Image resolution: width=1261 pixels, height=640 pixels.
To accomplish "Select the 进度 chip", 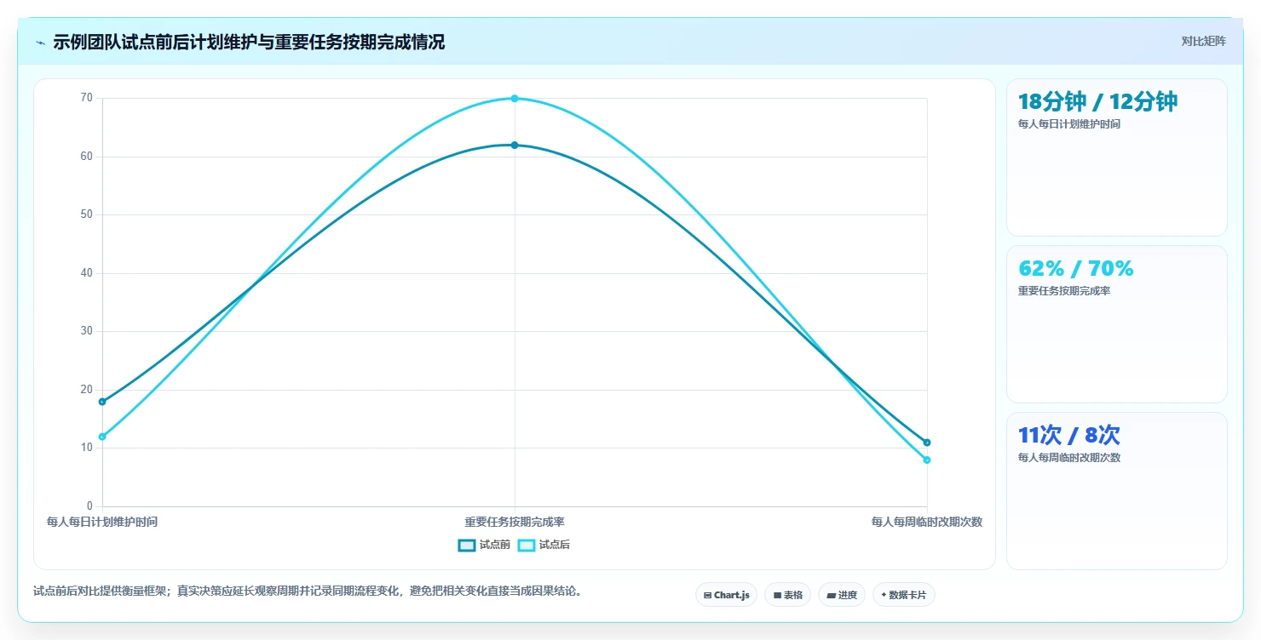I will pyautogui.click(x=841, y=595).
